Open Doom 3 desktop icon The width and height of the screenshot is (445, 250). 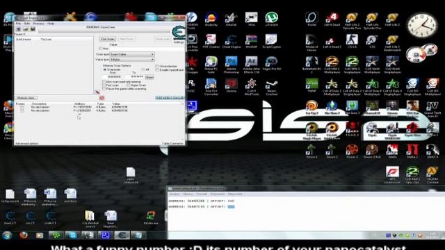(352, 151)
